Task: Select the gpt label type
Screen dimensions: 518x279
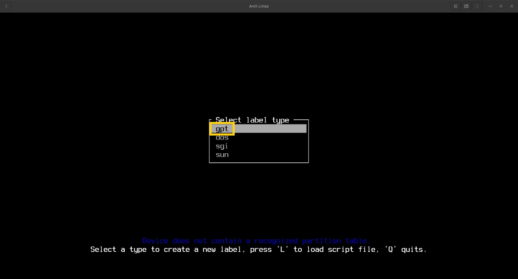Action: 222,129
